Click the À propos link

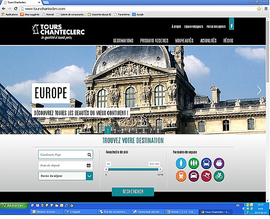click(176, 26)
